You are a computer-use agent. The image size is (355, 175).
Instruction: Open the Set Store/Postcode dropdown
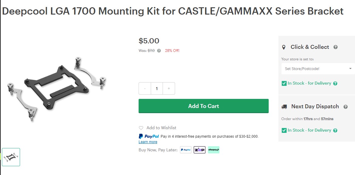(318, 69)
